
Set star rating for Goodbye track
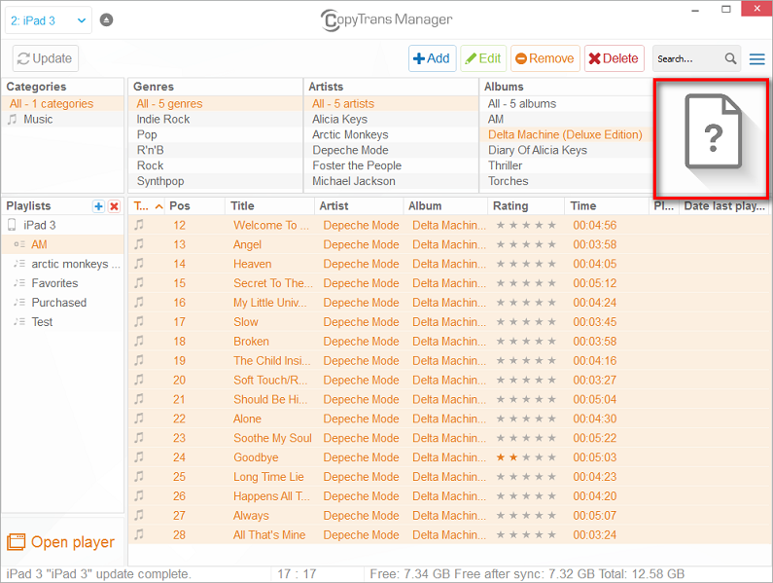(526, 457)
